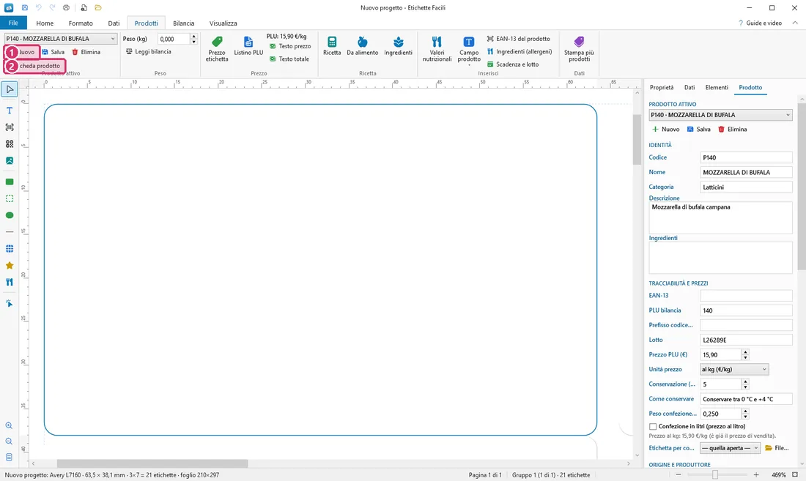The width and height of the screenshot is (806, 481).
Task: Collapse the ribbon with the chevron
Action: click(795, 23)
